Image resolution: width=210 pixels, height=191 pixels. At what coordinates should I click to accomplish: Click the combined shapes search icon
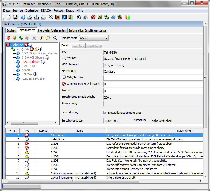coord(120,17)
